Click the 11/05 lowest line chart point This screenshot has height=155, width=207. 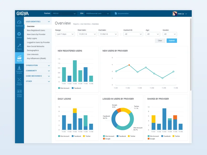[x=162, y=78]
